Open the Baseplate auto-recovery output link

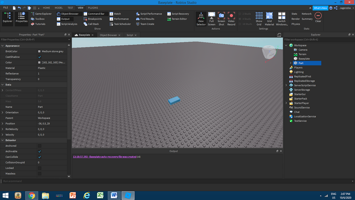(x=105, y=157)
